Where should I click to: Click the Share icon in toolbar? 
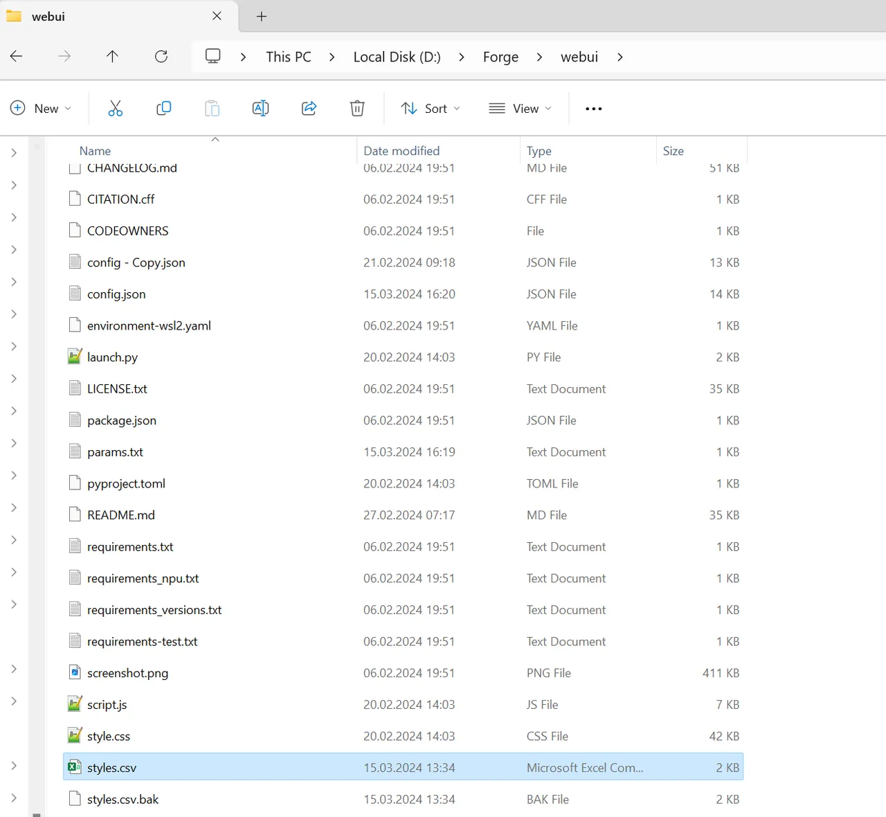tap(309, 108)
